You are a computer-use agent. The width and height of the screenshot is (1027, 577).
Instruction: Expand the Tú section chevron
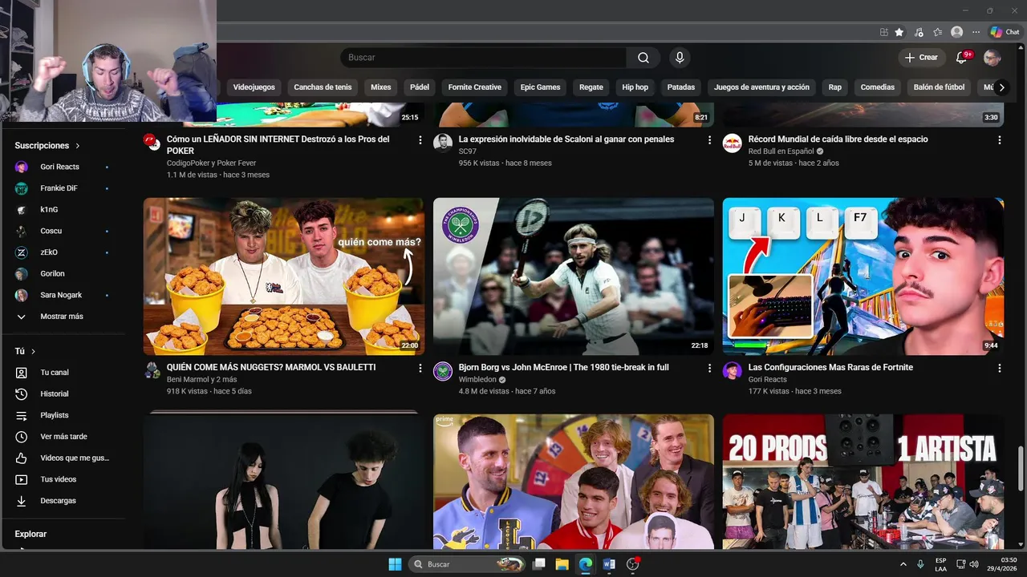point(33,352)
